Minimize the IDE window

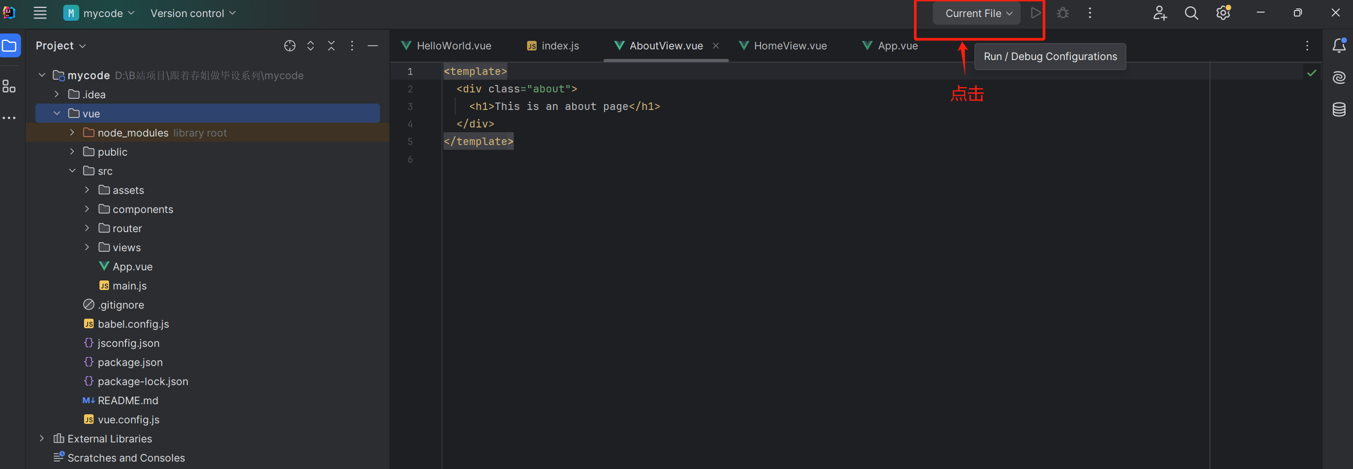pos(1260,13)
